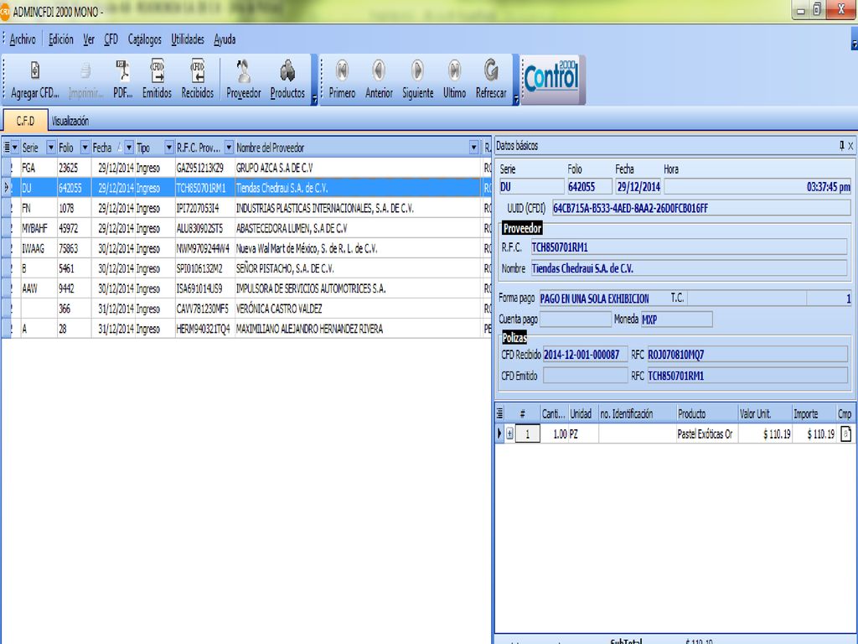Expand product row 1 details
The height and width of the screenshot is (644, 858).
(x=509, y=434)
